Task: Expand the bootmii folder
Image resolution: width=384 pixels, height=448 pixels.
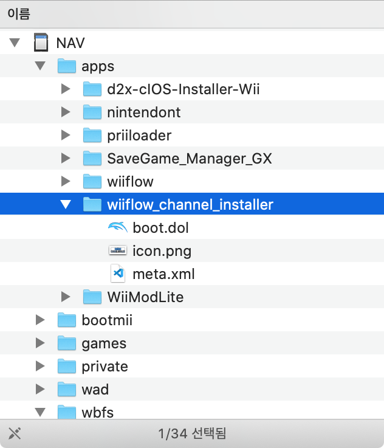Action: pos(40,320)
